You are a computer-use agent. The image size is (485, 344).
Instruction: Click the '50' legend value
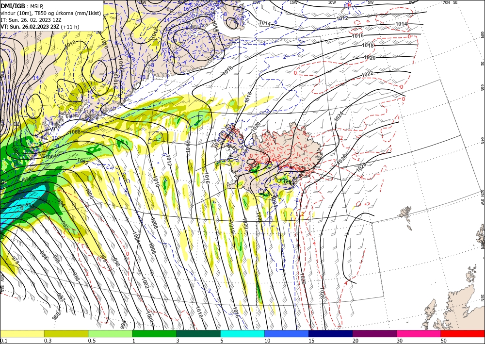444,341
